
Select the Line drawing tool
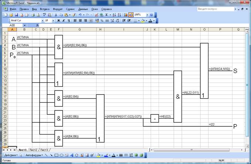click(46, 155)
